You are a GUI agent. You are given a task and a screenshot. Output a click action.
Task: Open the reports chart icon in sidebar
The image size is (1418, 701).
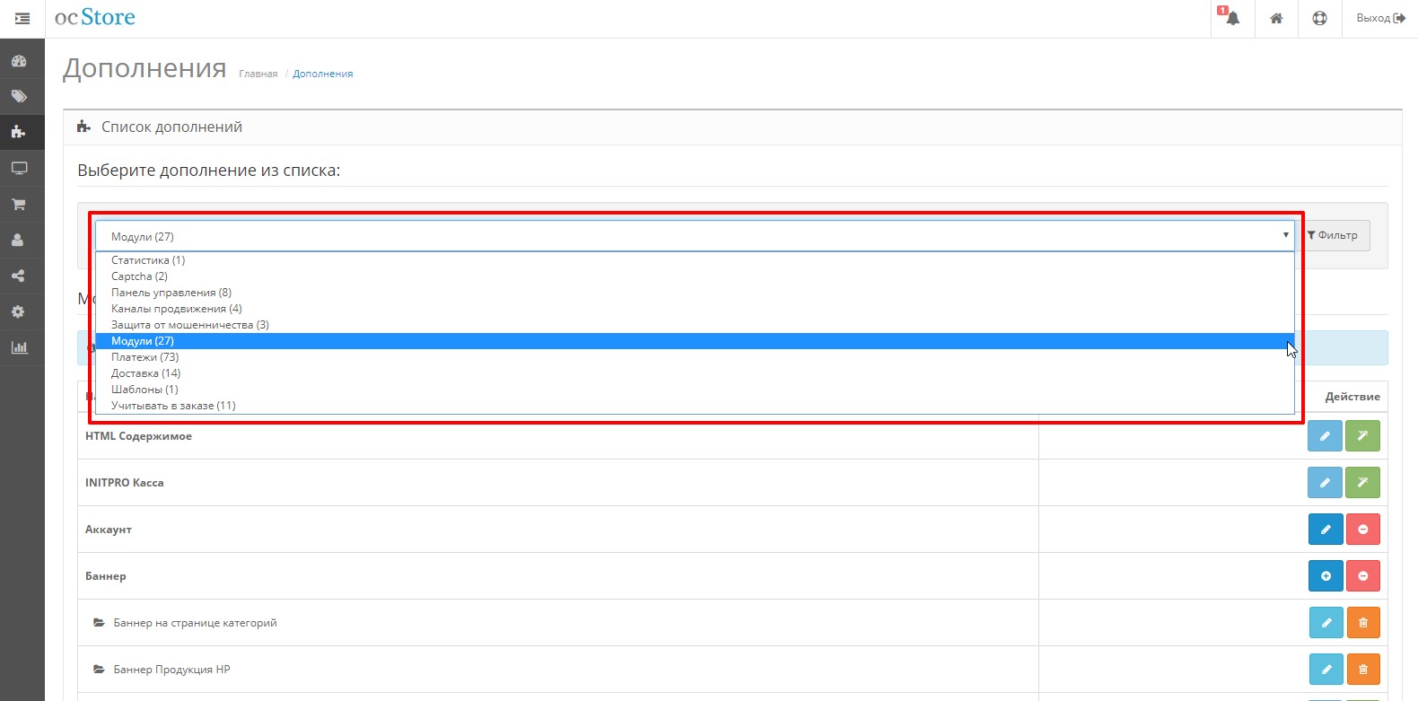(x=19, y=347)
